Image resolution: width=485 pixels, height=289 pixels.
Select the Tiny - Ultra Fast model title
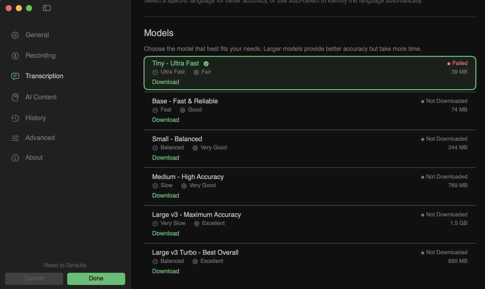coord(175,63)
